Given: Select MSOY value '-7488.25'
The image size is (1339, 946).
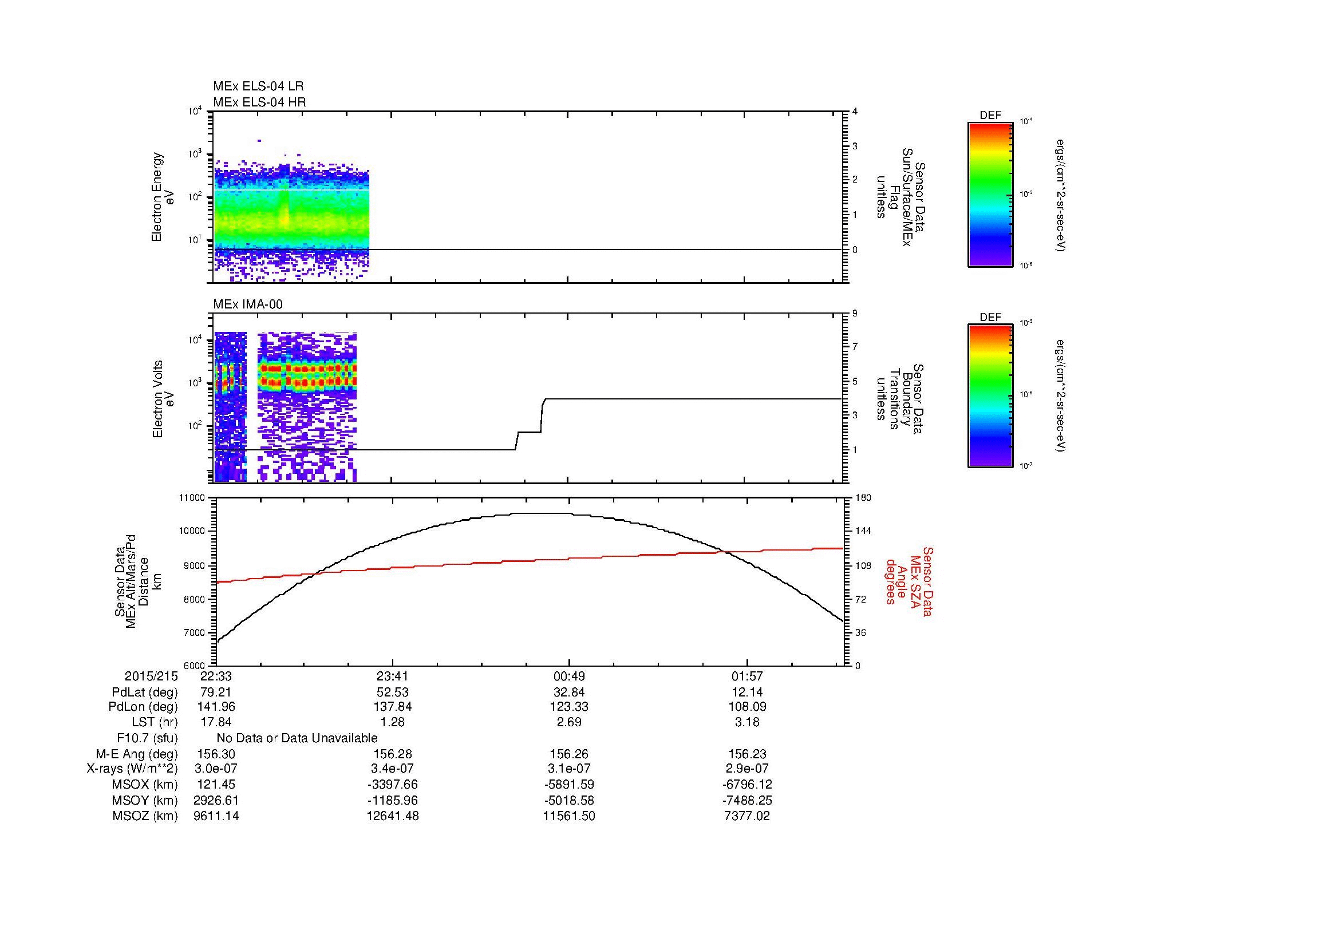Looking at the screenshot, I should coord(747,800).
